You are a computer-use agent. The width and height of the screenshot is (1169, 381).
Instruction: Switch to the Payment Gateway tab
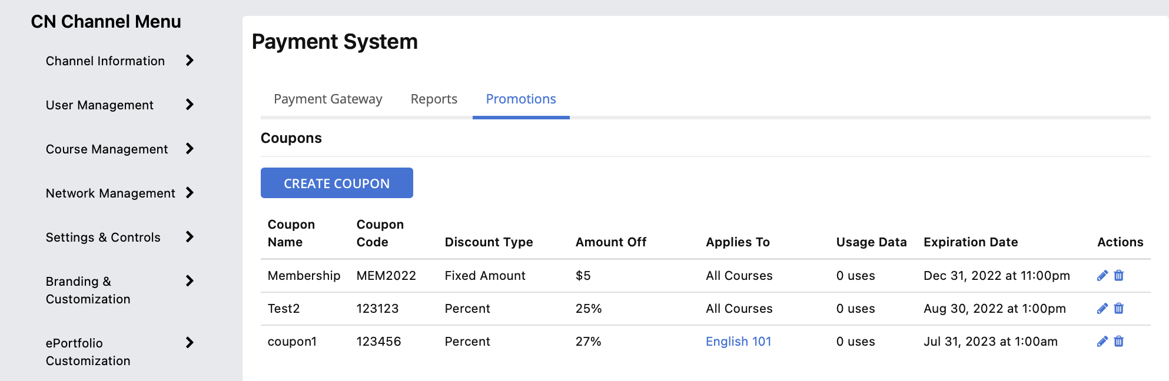point(328,99)
